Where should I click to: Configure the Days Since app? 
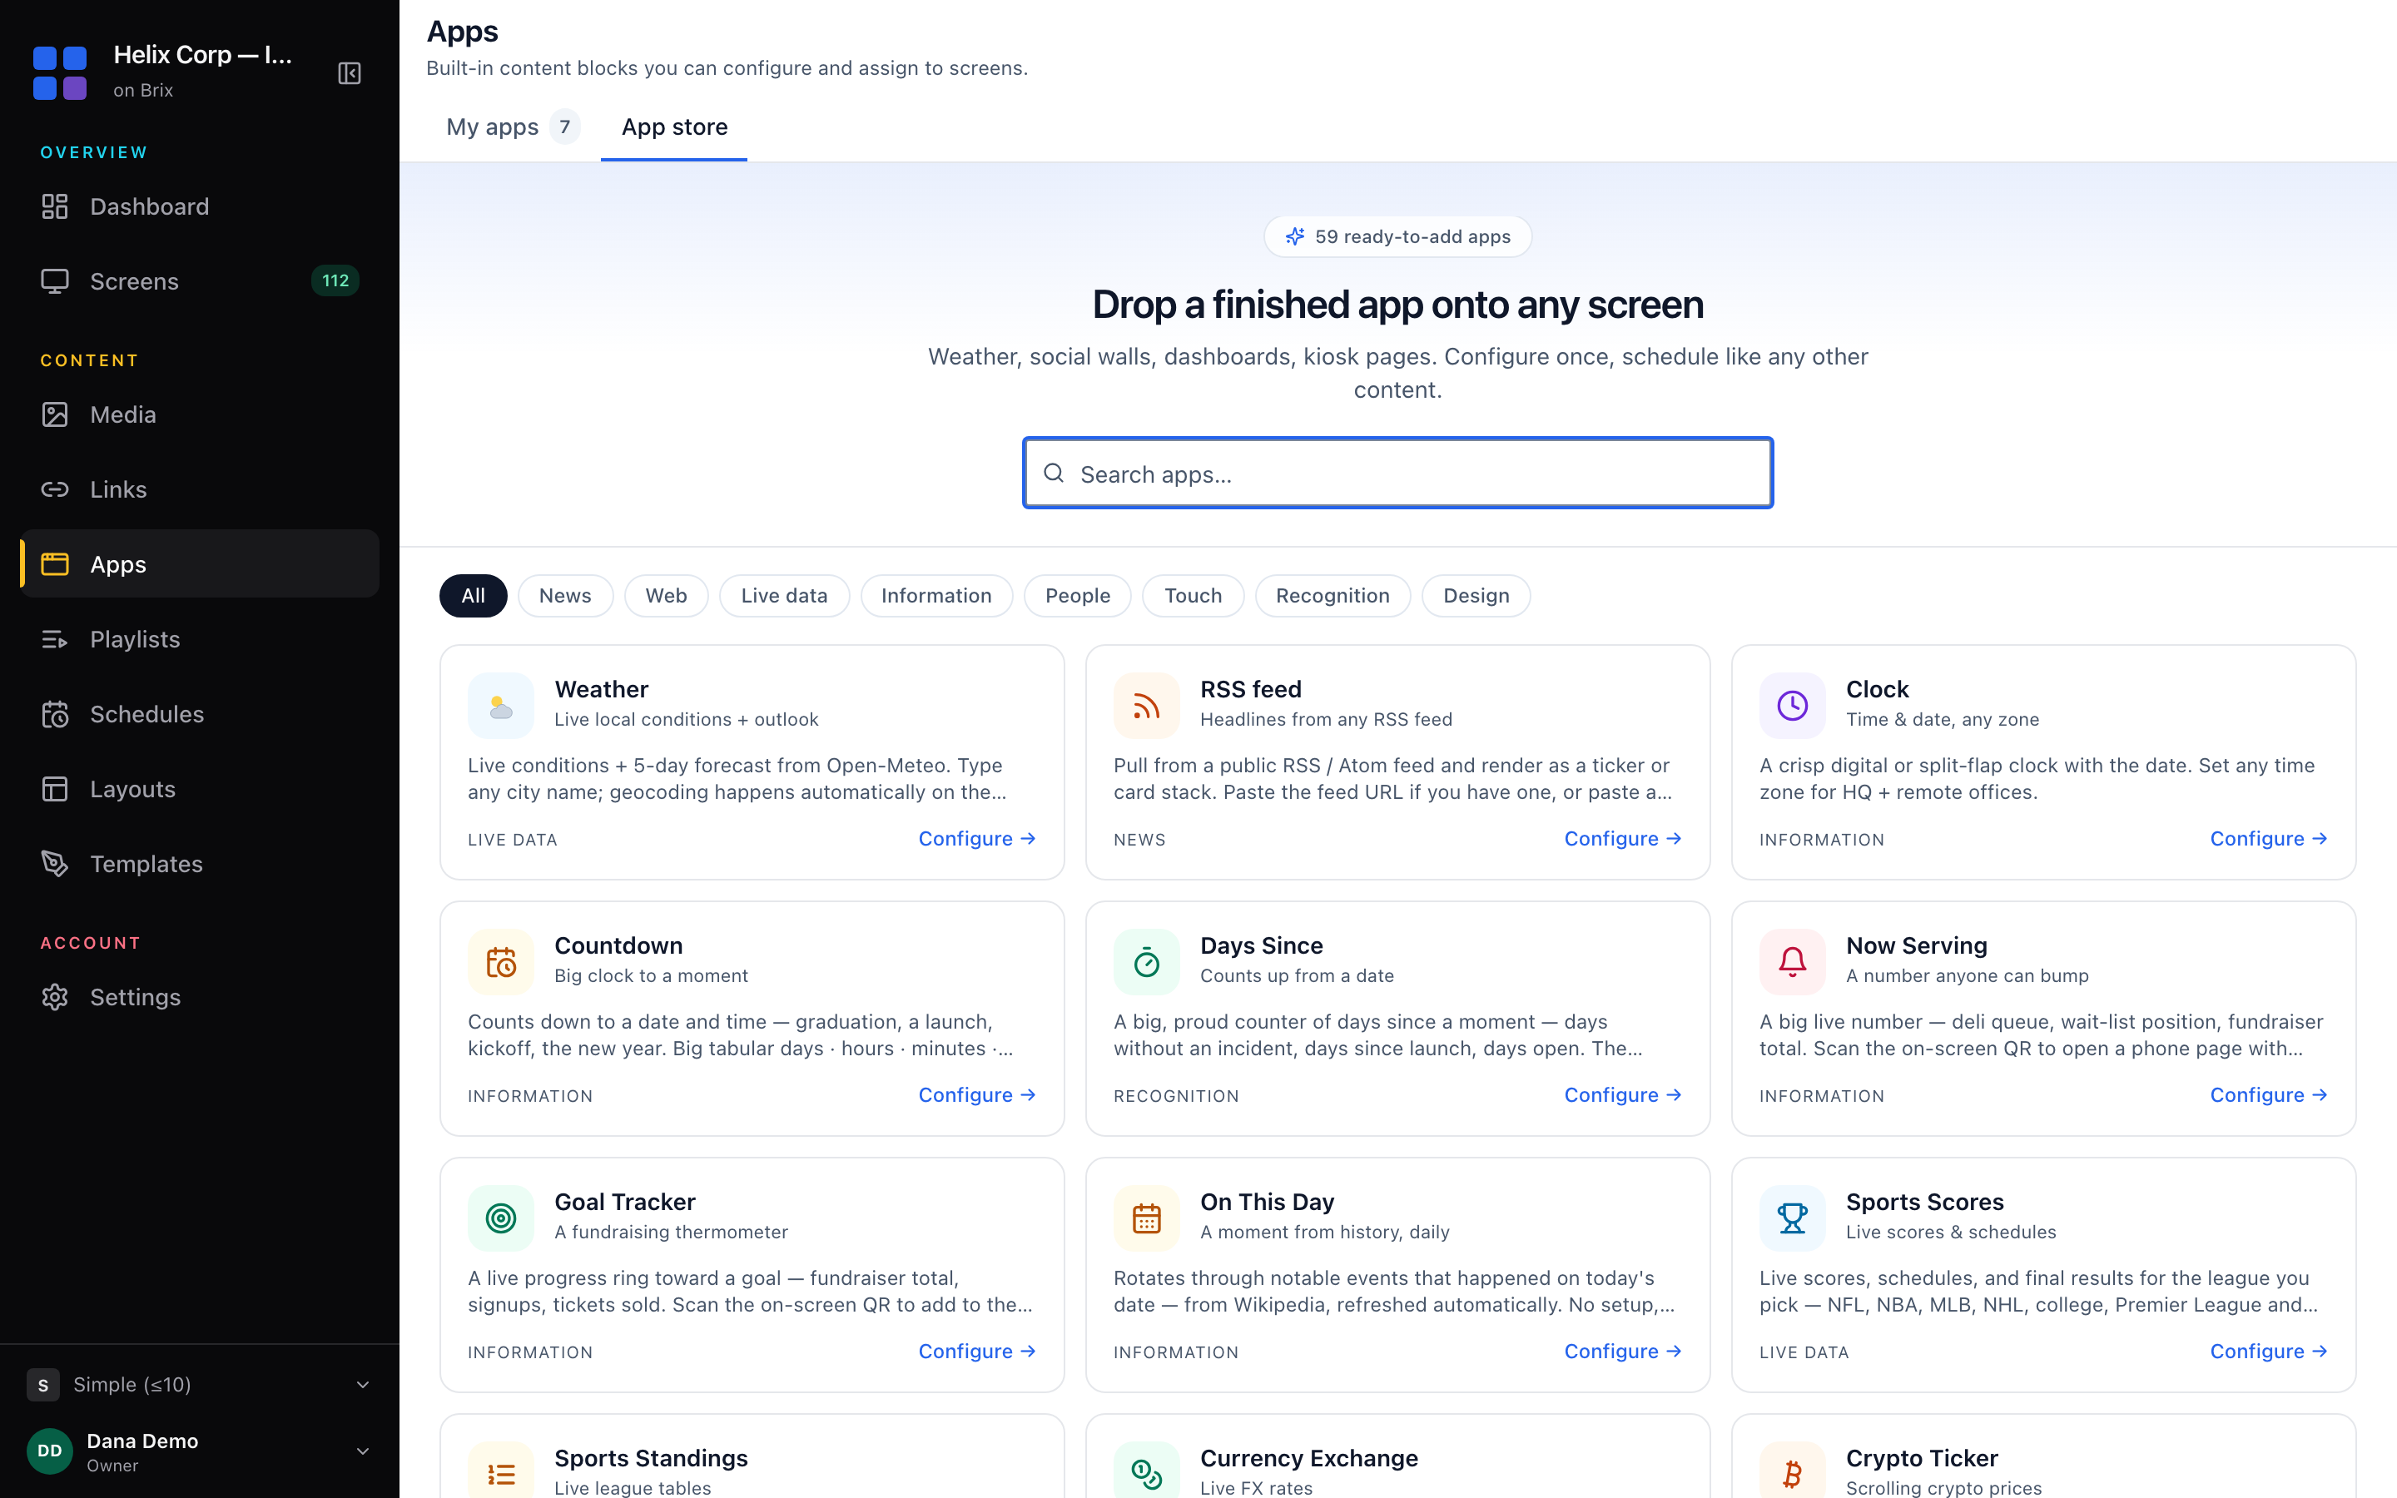(x=1622, y=1094)
